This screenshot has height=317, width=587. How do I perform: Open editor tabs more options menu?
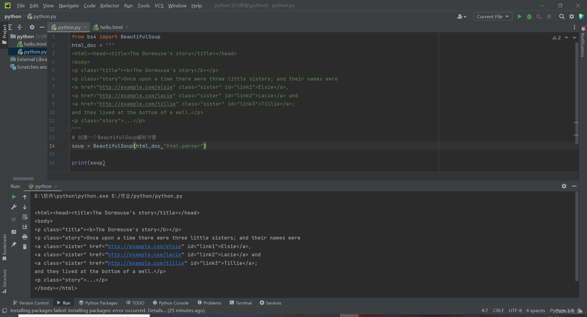pyautogui.click(x=574, y=27)
